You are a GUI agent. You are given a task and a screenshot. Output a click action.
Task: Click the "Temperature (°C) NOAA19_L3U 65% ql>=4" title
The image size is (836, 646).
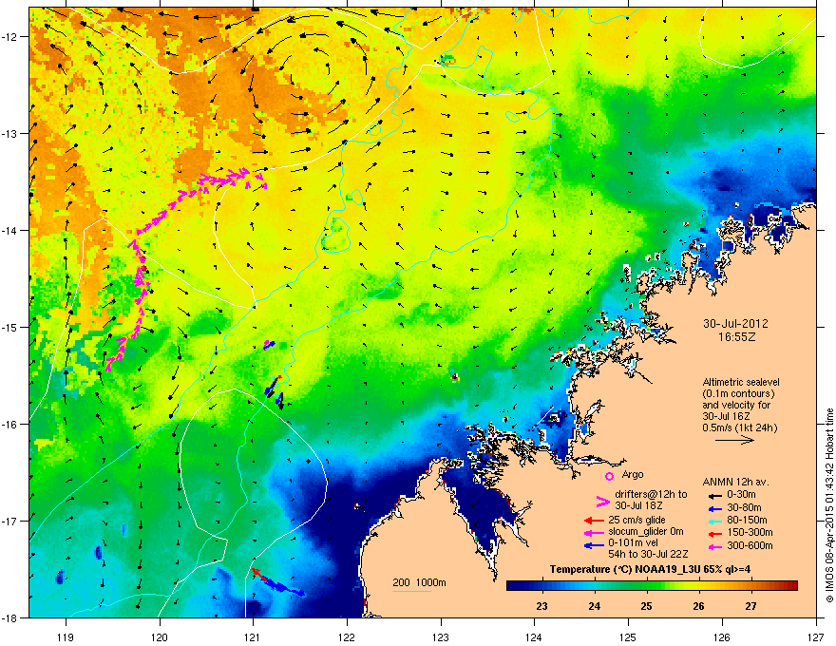(x=650, y=569)
